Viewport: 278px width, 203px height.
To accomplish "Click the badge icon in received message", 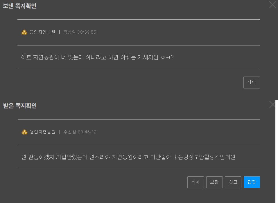I will (x=24, y=132).
